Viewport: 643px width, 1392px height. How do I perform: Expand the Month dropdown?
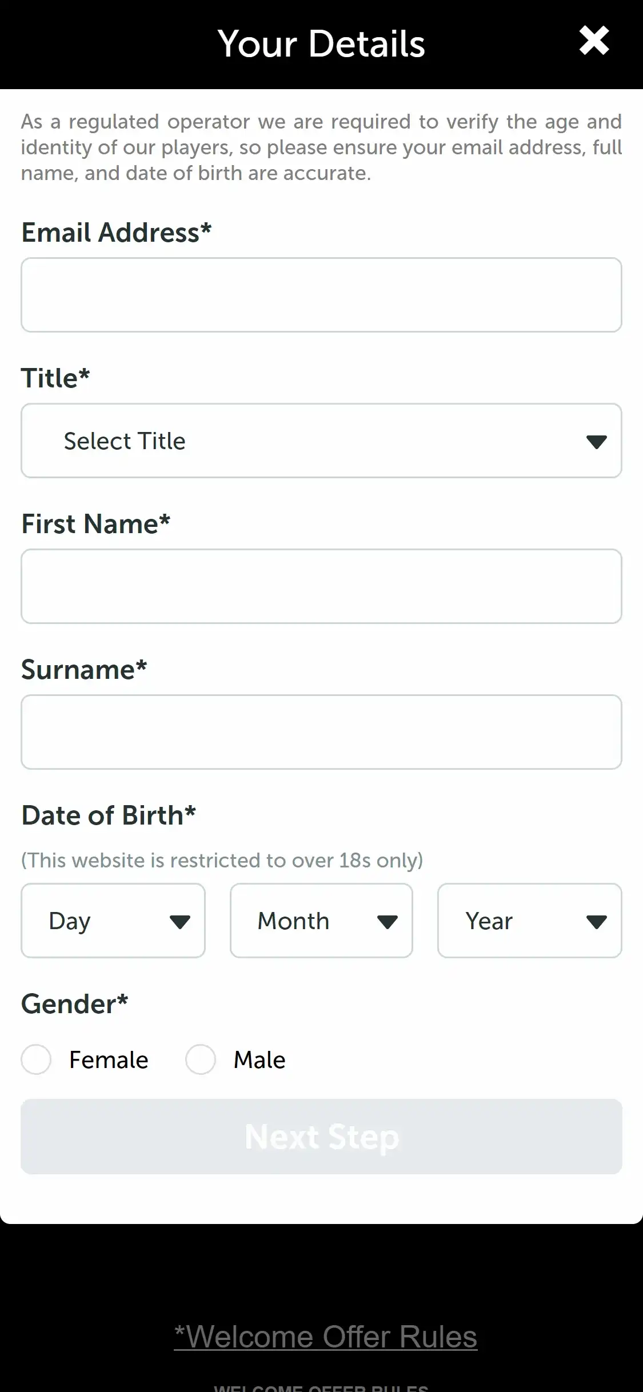click(321, 921)
